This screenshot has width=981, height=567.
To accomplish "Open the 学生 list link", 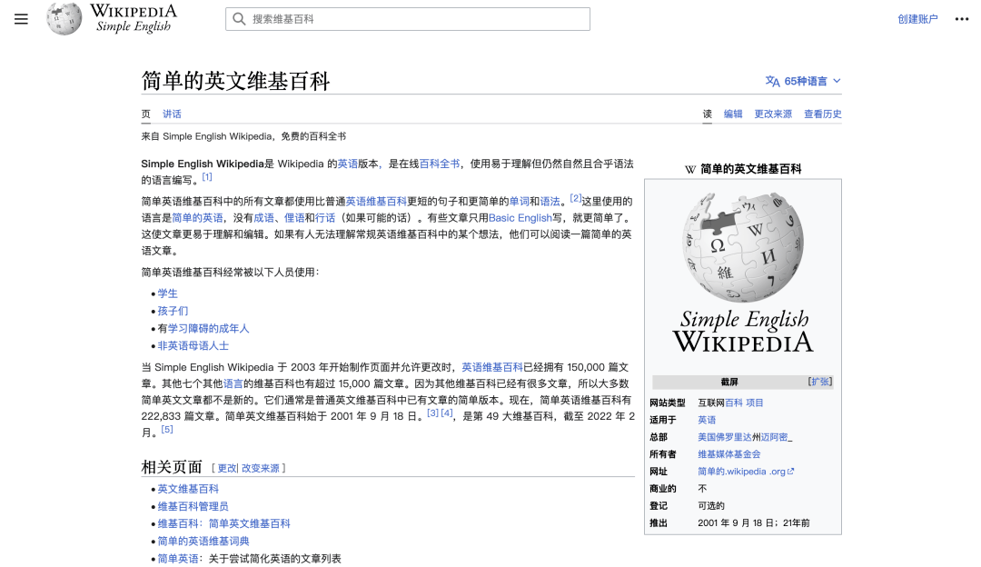I will click(168, 293).
